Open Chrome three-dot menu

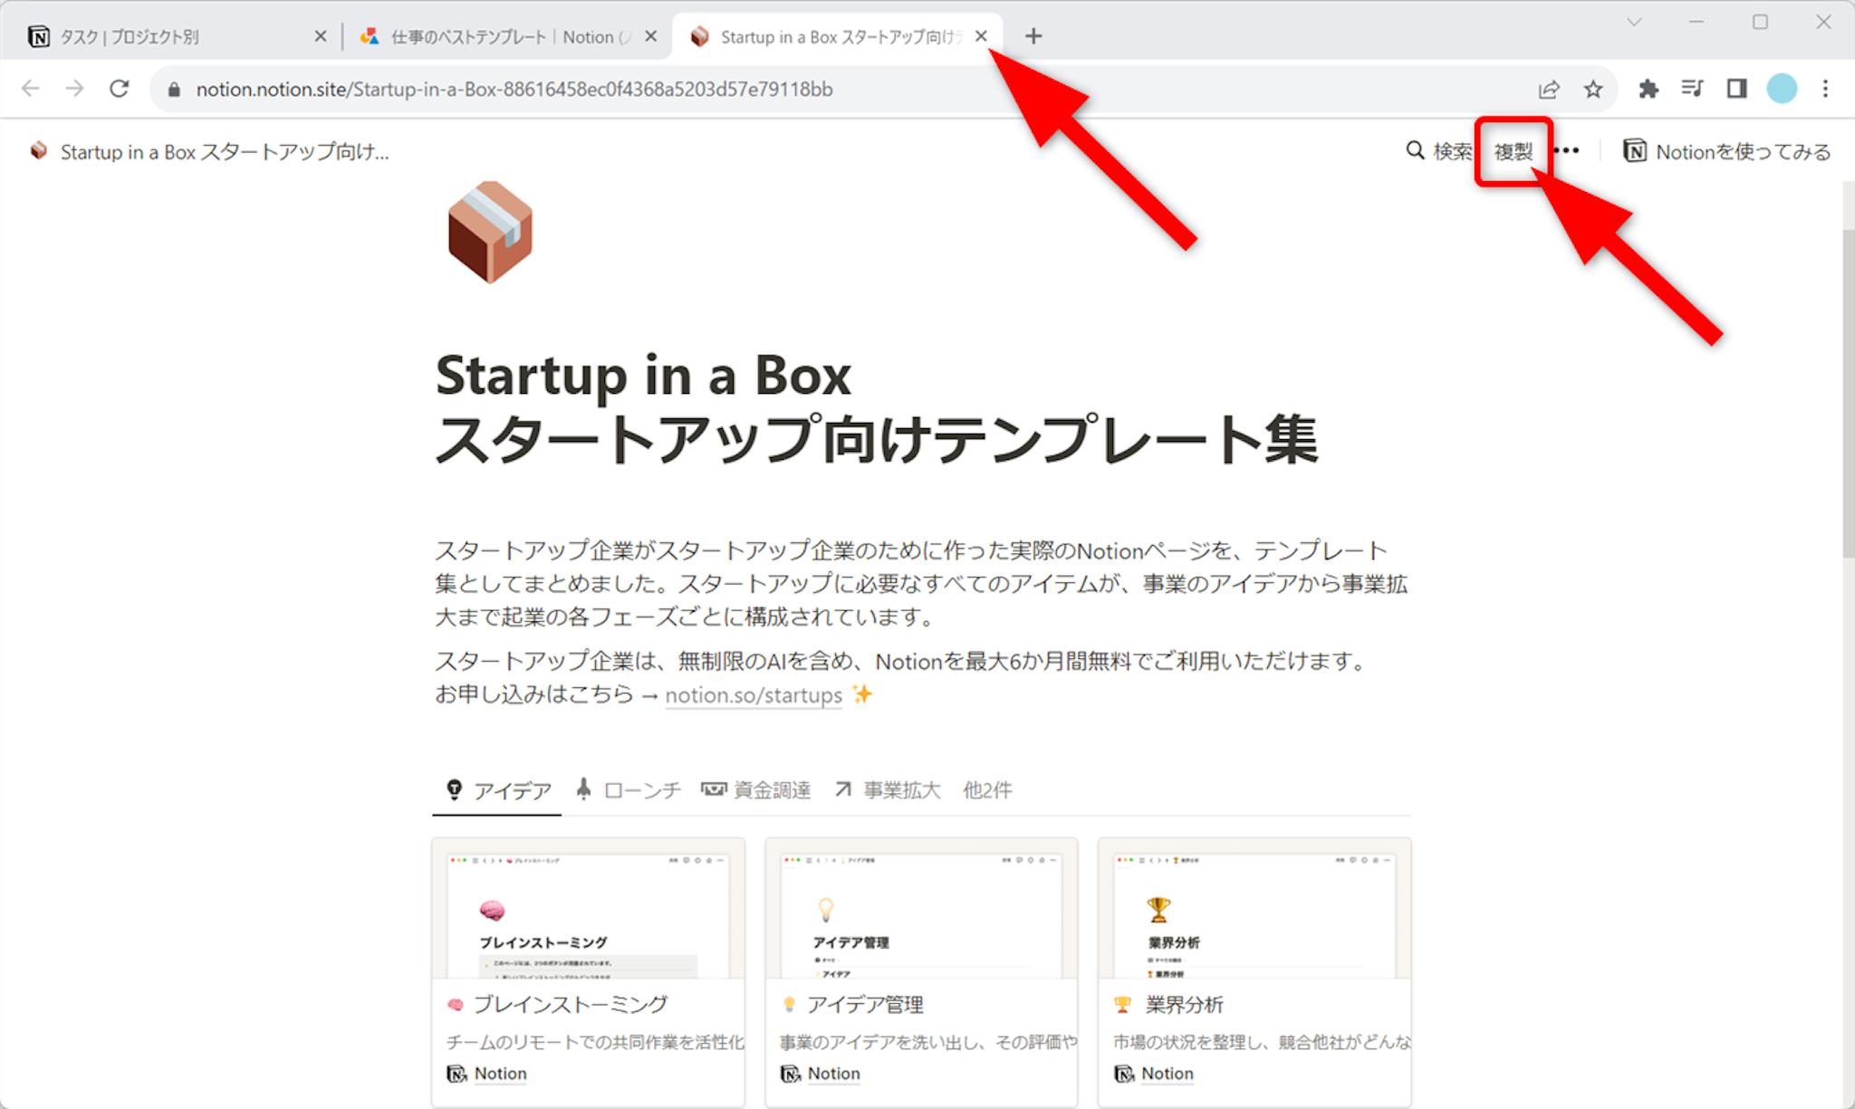click(x=1825, y=89)
